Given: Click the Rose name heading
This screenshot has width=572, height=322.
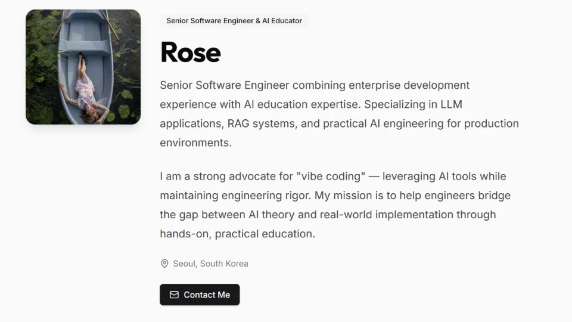Looking at the screenshot, I should [190, 52].
